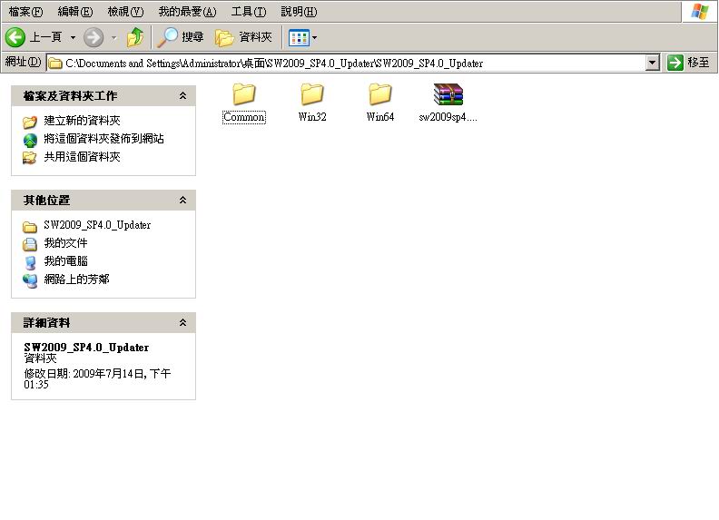719x520 pixels.
Task: Click 將這個資料夾發佈到網站 link
Action: click(x=103, y=139)
